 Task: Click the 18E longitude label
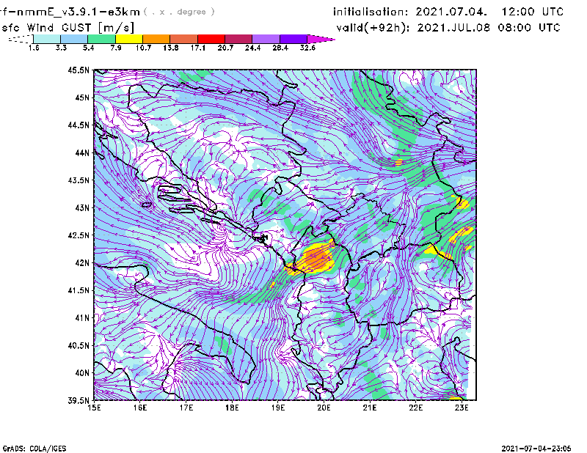pyautogui.click(x=232, y=408)
